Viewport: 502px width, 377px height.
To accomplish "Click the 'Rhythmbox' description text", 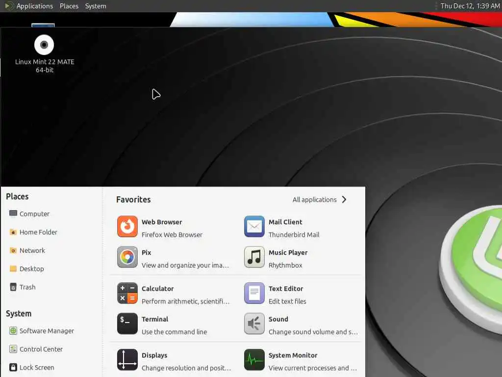I will click(x=285, y=265).
